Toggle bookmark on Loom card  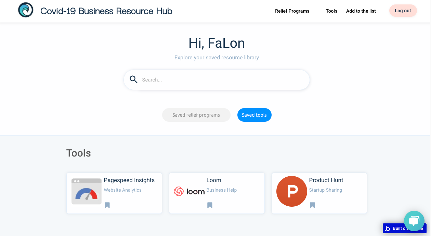[x=210, y=205]
